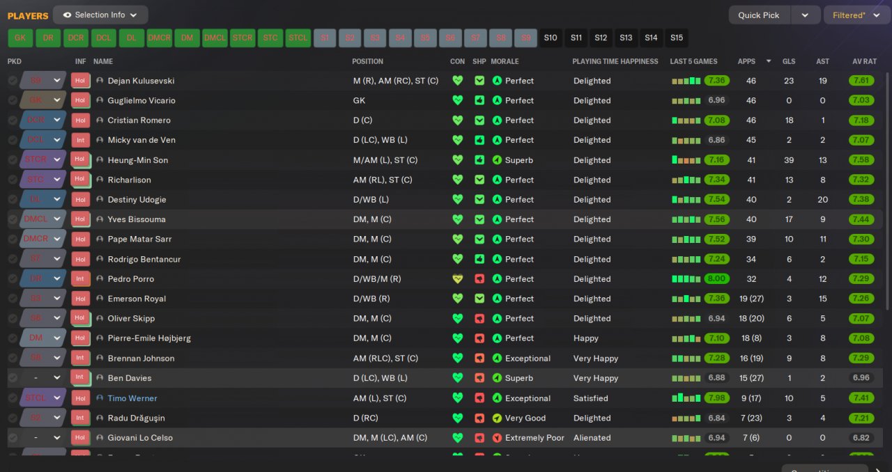Open the arrow dropdown next to Quick Pick
The width and height of the screenshot is (892, 472).
pos(805,15)
